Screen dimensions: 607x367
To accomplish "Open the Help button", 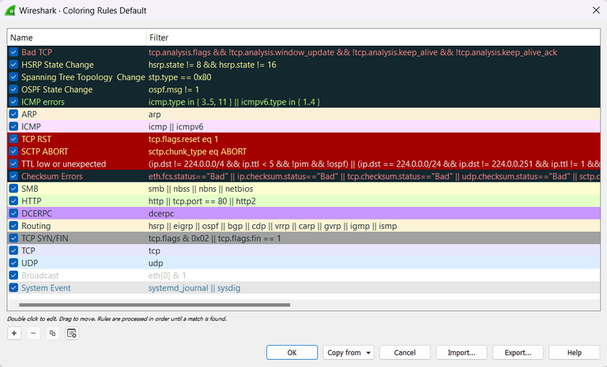I will [x=575, y=352].
